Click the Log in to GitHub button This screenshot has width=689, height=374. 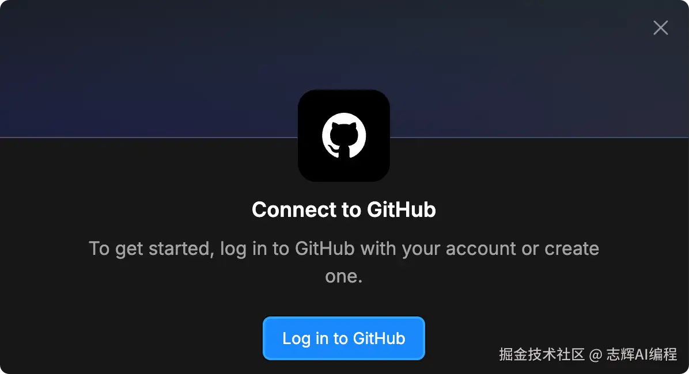(x=343, y=338)
